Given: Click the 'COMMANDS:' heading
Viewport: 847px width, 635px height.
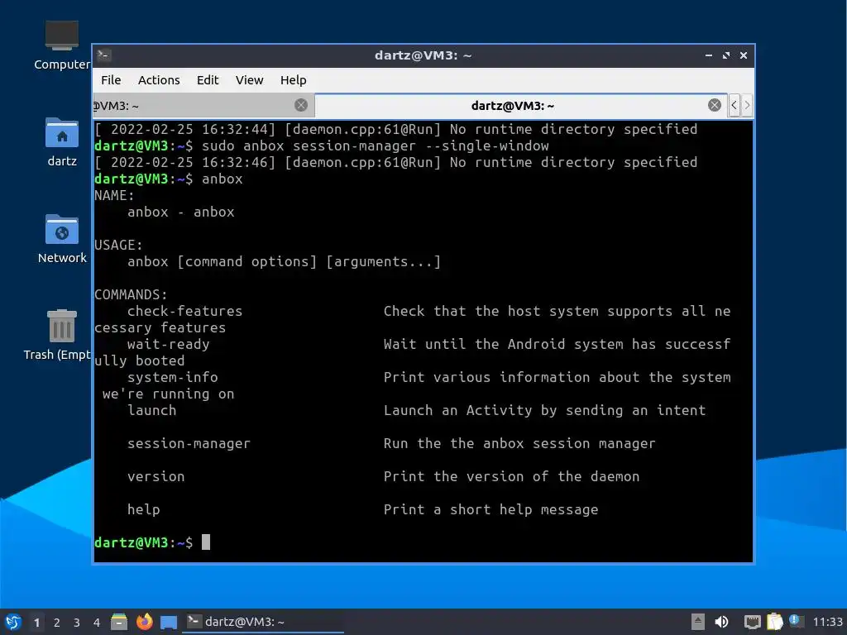Looking at the screenshot, I should pyautogui.click(x=131, y=295).
